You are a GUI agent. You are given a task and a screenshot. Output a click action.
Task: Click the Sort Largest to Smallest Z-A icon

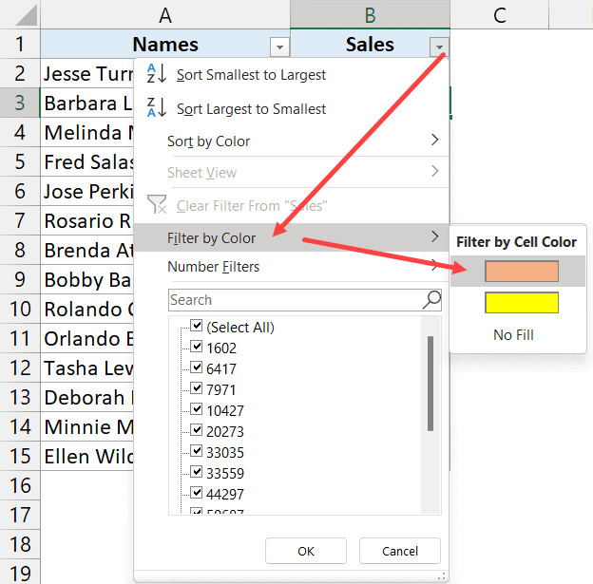157,108
